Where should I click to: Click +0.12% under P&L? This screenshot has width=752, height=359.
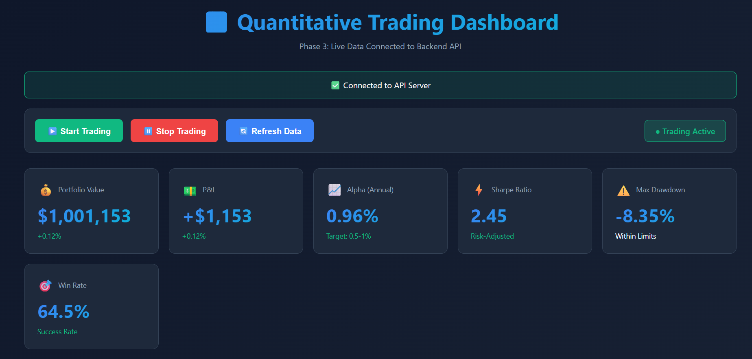coord(194,236)
